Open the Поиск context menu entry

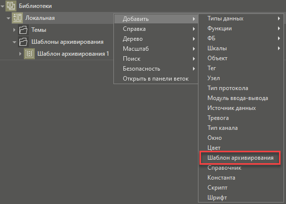(x=156, y=59)
